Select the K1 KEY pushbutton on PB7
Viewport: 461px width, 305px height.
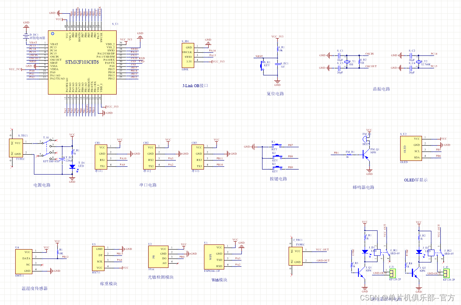[x=277, y=146]
